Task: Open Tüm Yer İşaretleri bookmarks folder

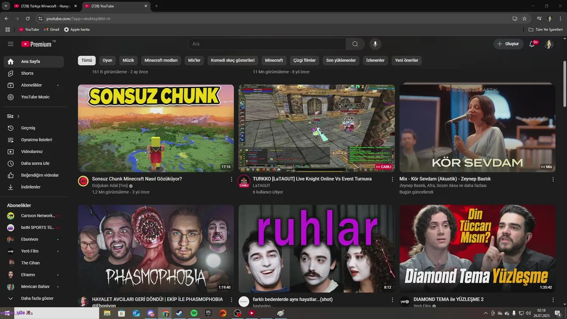Action: pyautogui.click(x=545, y=29)
